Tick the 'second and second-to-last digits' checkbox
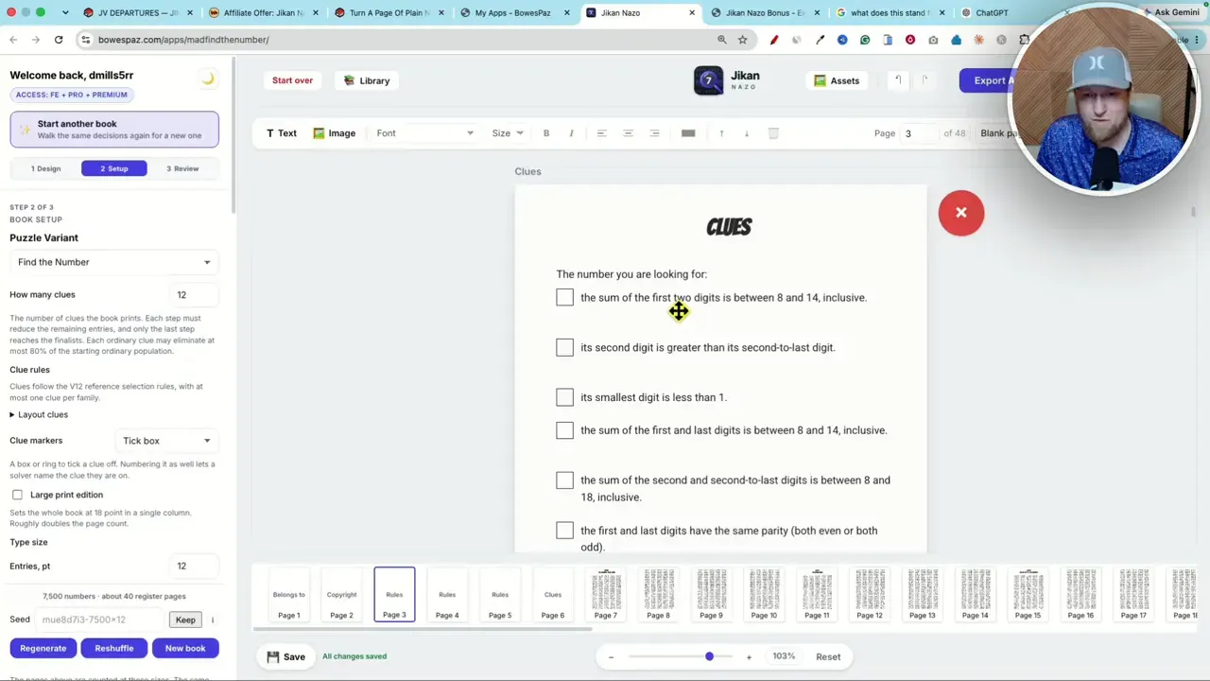 pos(564,480)
